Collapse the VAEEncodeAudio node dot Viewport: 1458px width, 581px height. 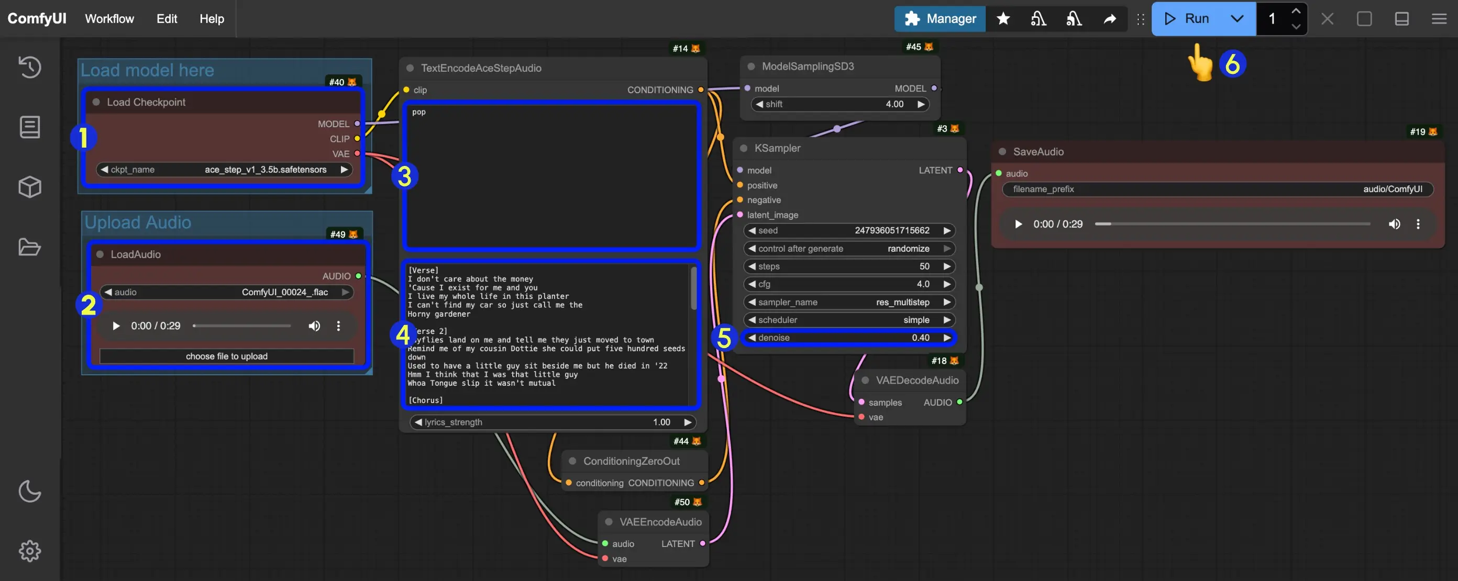[609, 522]
